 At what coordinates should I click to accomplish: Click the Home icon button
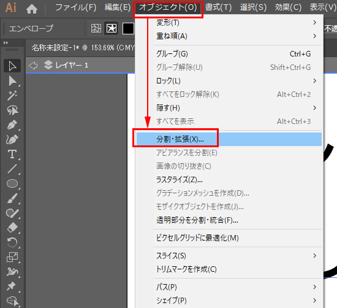32,9
